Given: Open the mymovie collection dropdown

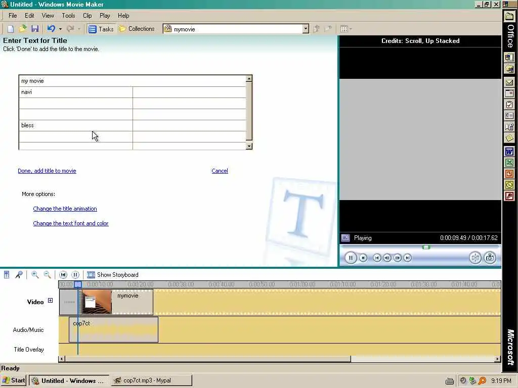Looking at the screenshot, I should (x=306, y=29).
